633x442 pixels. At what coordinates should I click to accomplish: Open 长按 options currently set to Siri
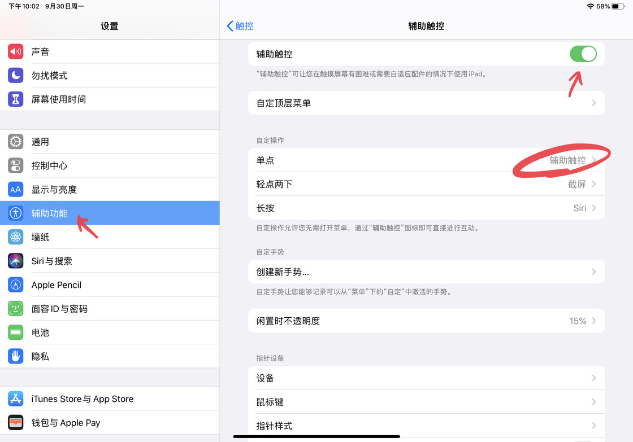(x=426, y=208)
